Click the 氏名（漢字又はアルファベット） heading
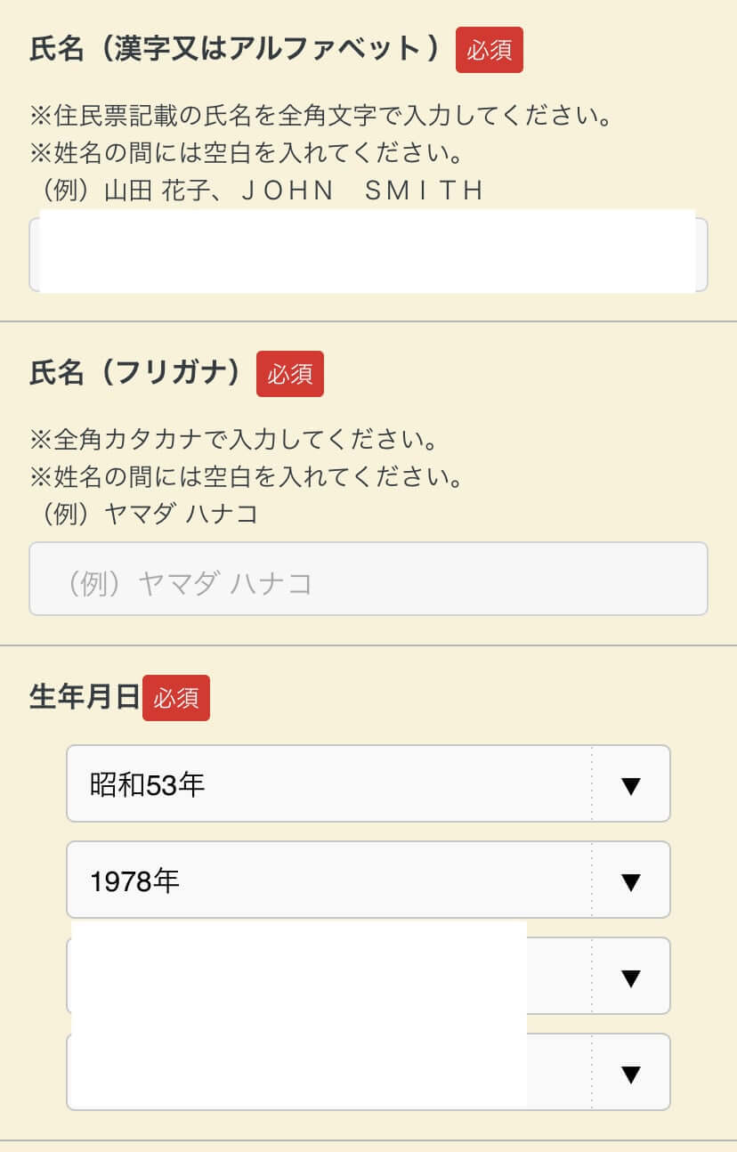Screen dimensions: 737x1152 [x=235, y=50]
